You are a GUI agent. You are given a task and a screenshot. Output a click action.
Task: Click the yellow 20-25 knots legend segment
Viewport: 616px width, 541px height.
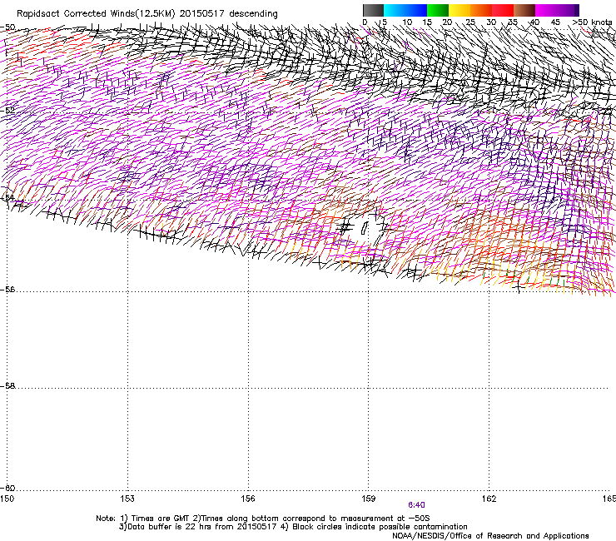tap(460, 10)
